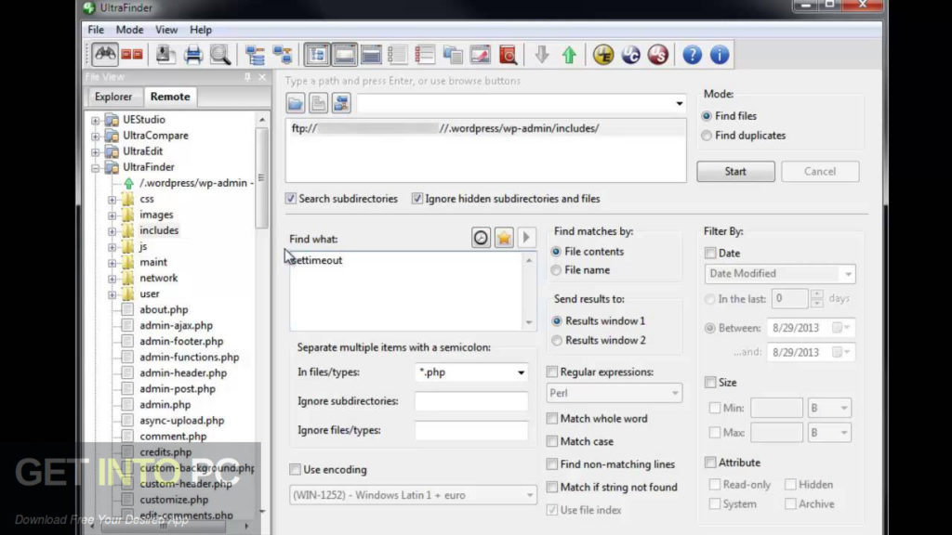952x535 pixels.
Task: Enable the Attribute filter checkbox
Action: pos(710,463)
